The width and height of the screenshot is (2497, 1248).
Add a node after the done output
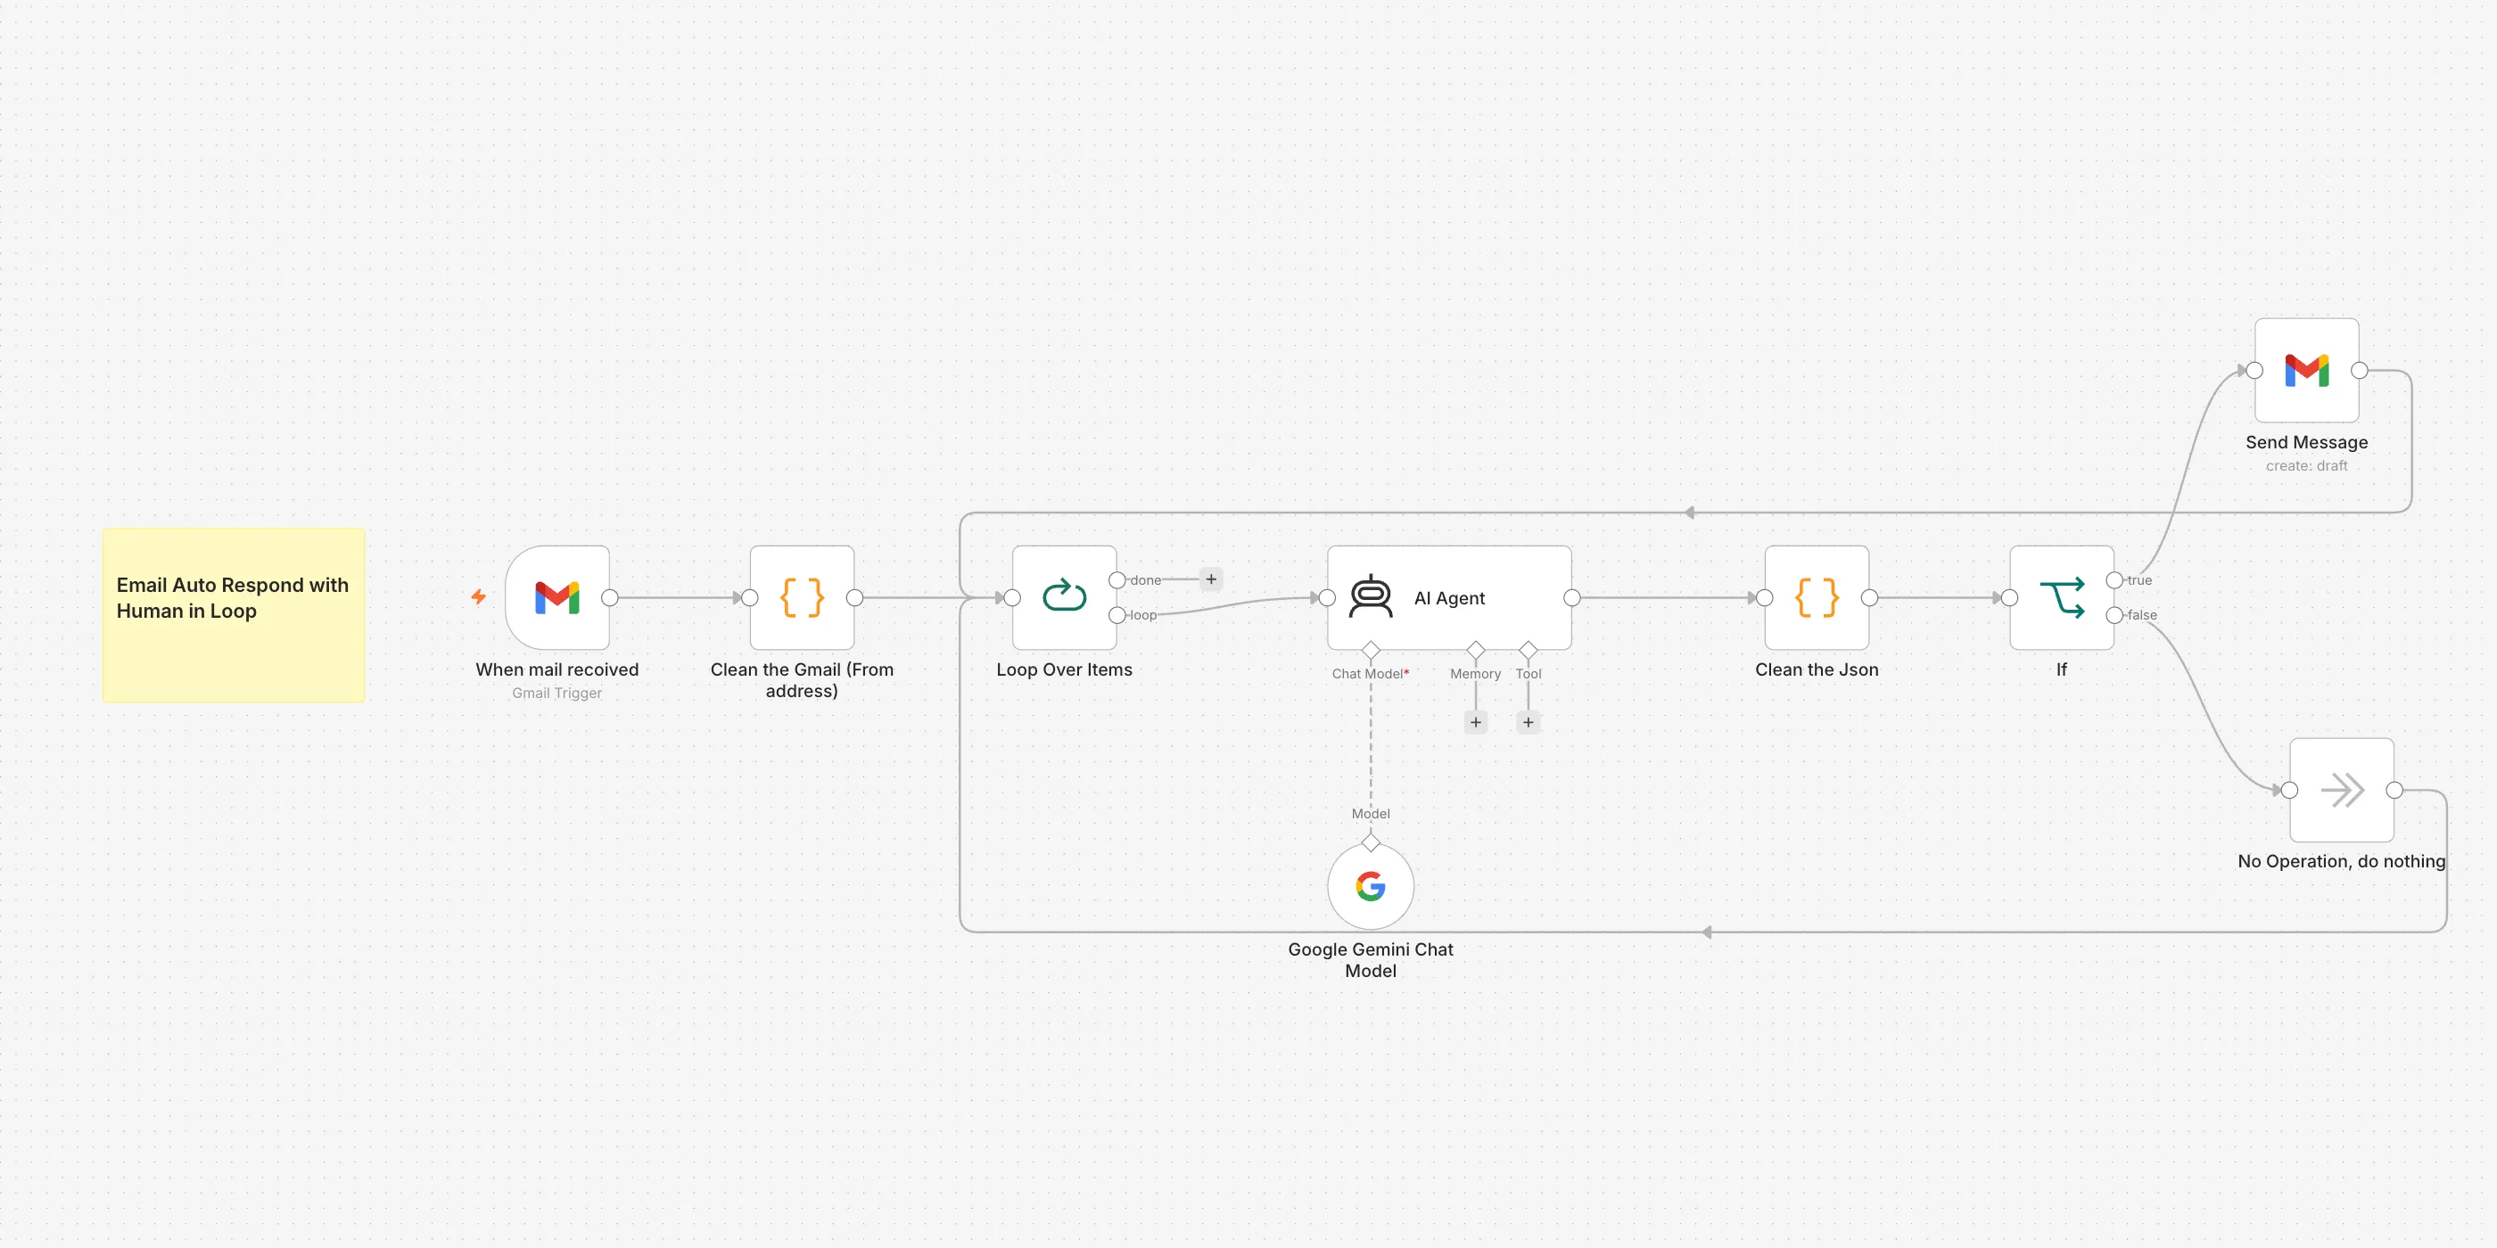[1211, 579]
